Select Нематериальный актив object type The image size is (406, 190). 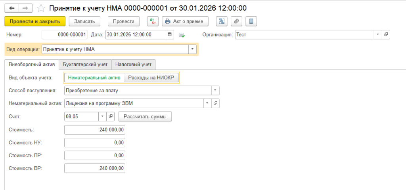94,78
